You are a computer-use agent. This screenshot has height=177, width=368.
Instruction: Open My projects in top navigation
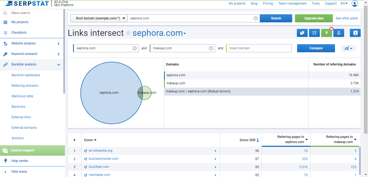(x=237, y=4)
